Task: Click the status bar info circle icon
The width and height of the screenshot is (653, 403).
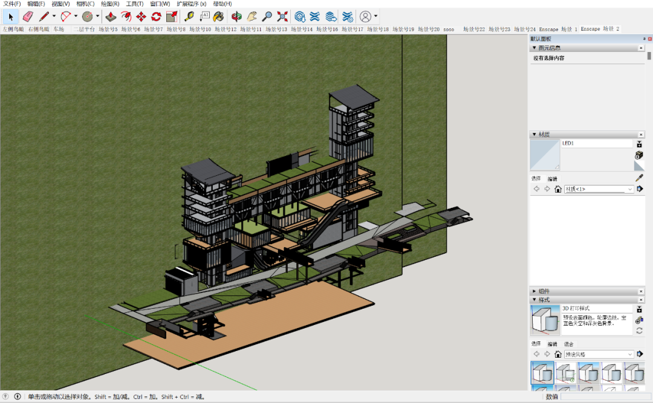Action: point(17,397)
